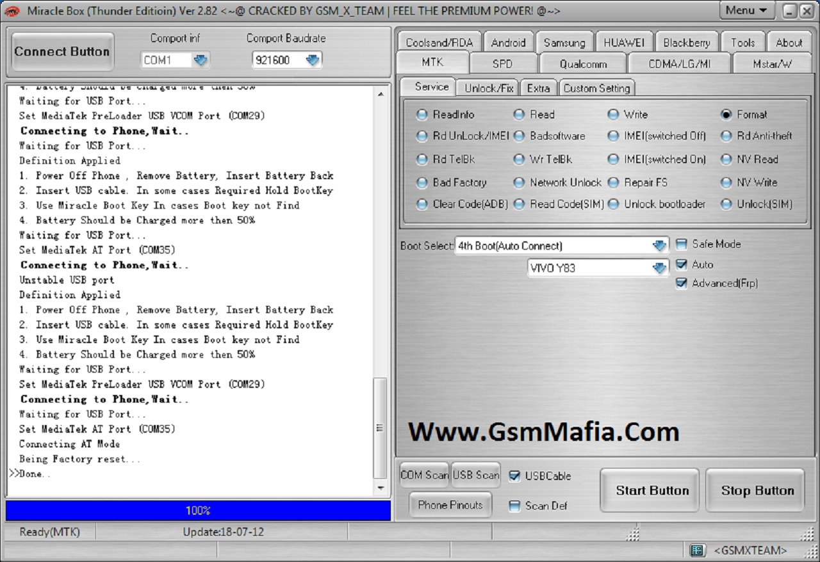Enable the Scan Def checkbox
This screenshot has width=820, height=562.
[x=514, y=506]
